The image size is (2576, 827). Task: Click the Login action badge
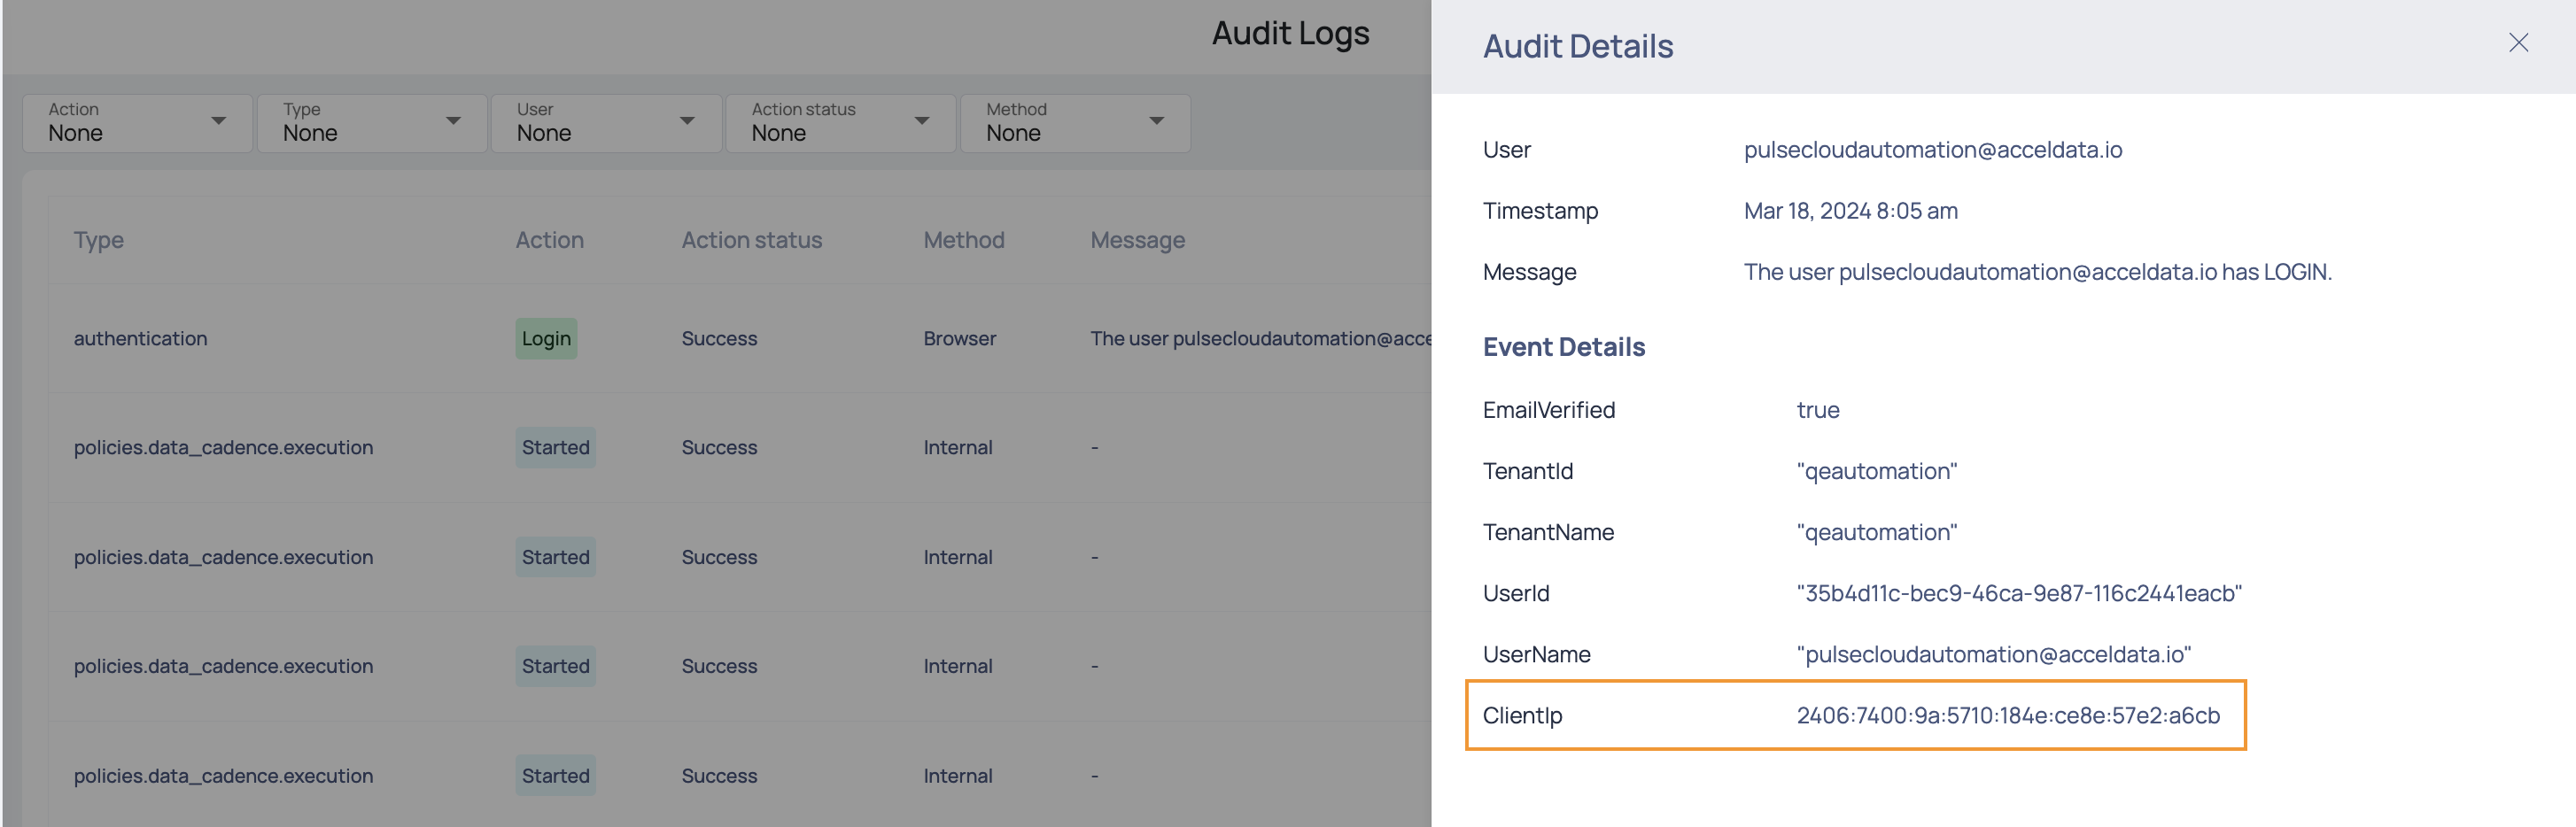click(x=546, y=339)
